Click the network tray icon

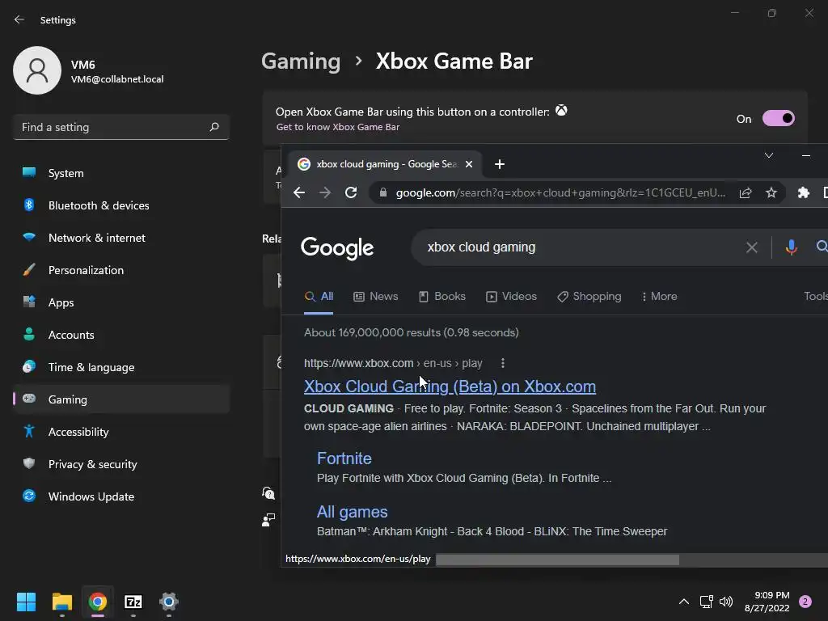(706, 602)
